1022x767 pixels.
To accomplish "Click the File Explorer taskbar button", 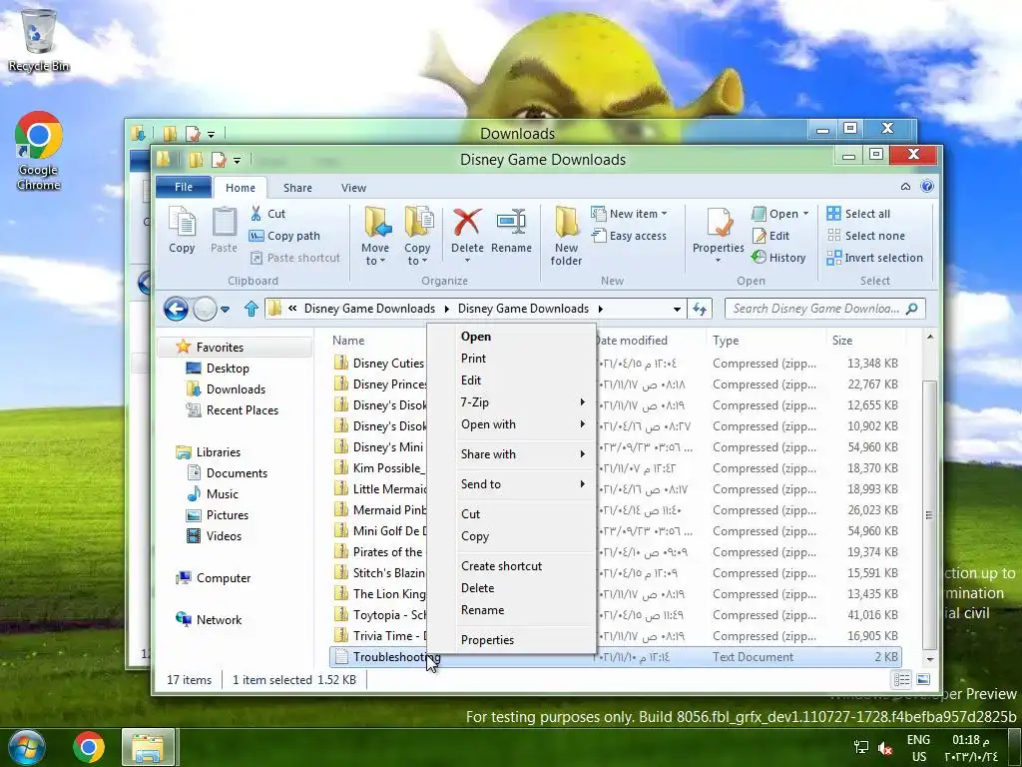I will pyautogui.click(x=148, y=747).
